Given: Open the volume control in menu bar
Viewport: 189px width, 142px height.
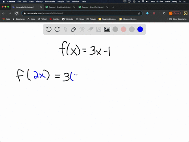Looking at the screenshot, I should point(147,2).
